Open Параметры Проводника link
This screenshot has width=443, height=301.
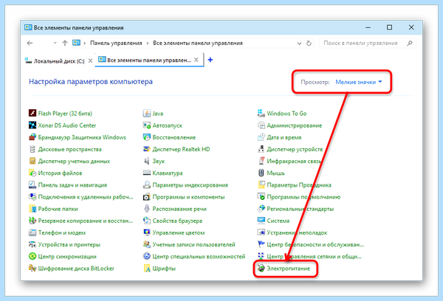299,185
